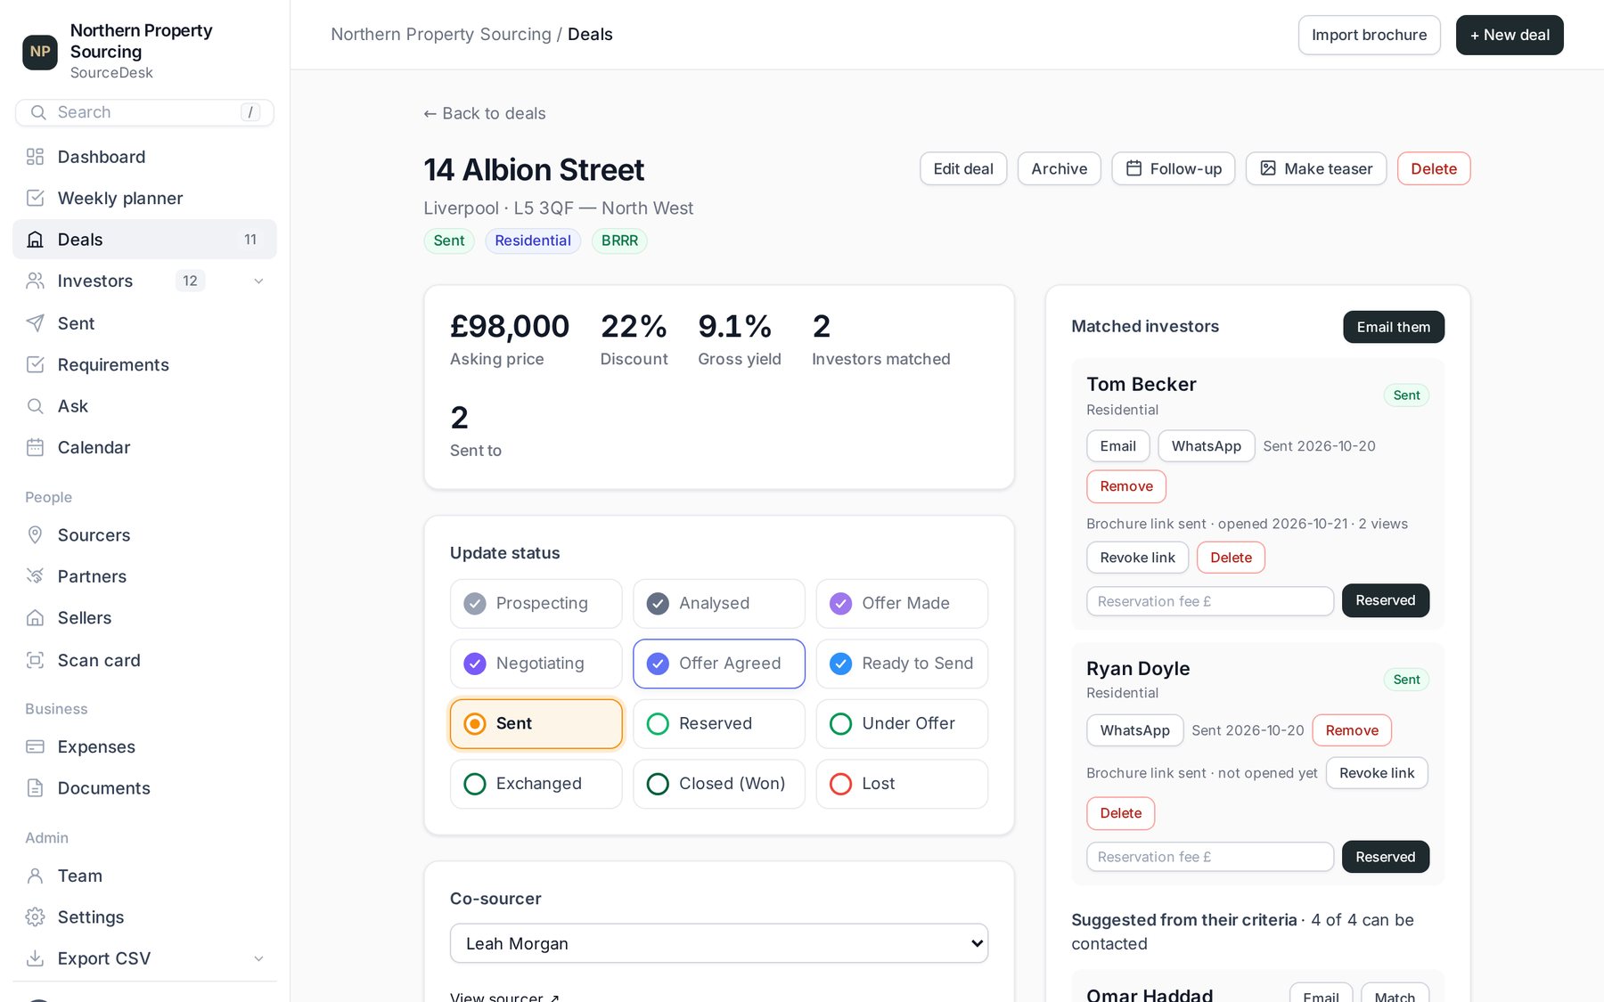Click the Expenses card icon

tap(36, 746)
